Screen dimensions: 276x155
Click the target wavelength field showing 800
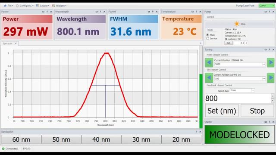pos(238,99)
